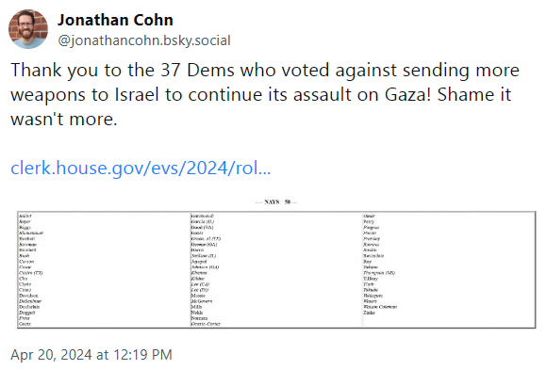Click the Jonathan Cohn display name
Screen dimensions: 547x370
pyautogui.click(x=115, y=20)
